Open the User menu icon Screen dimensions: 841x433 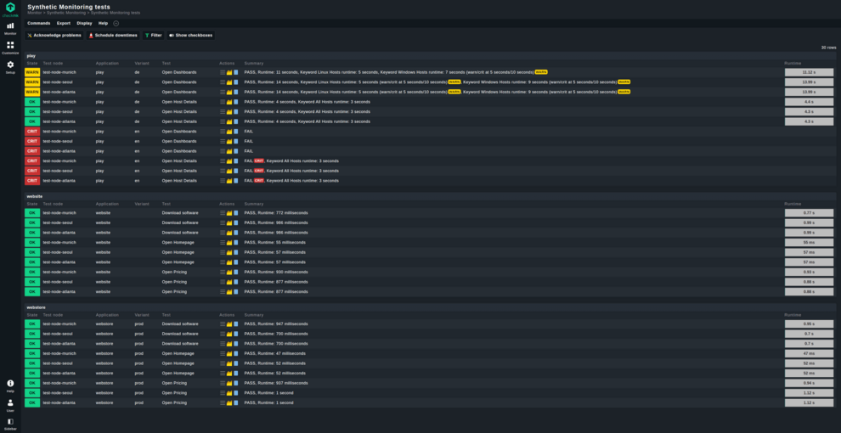pyautogui.click(x=10, y=404)
